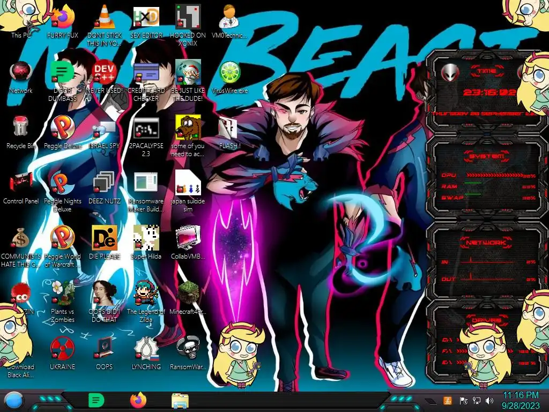Launch Dev C++ labeled NEVER USED!
Viewport: 549px width, 412px height.
[105, 77]
